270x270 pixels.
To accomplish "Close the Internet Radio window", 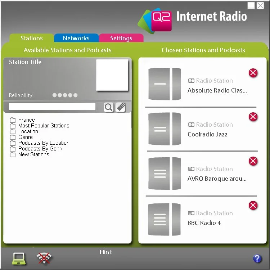I will tap(260, 5).
